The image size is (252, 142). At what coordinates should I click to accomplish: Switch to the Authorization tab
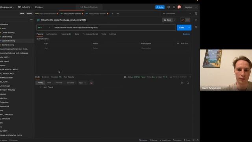coord(52,34)
